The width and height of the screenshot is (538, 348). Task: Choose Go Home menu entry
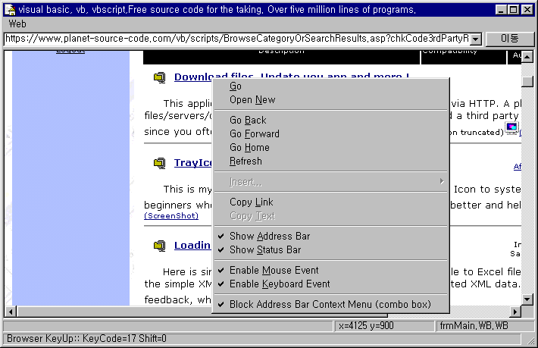[x=331, y=148]
